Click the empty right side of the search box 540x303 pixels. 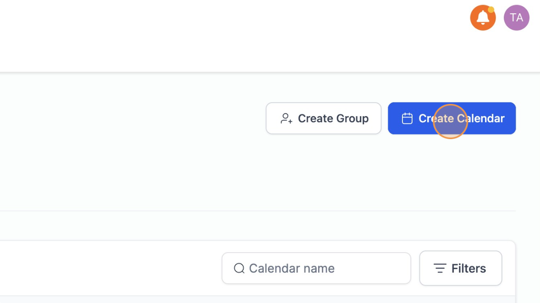[380, 268]
